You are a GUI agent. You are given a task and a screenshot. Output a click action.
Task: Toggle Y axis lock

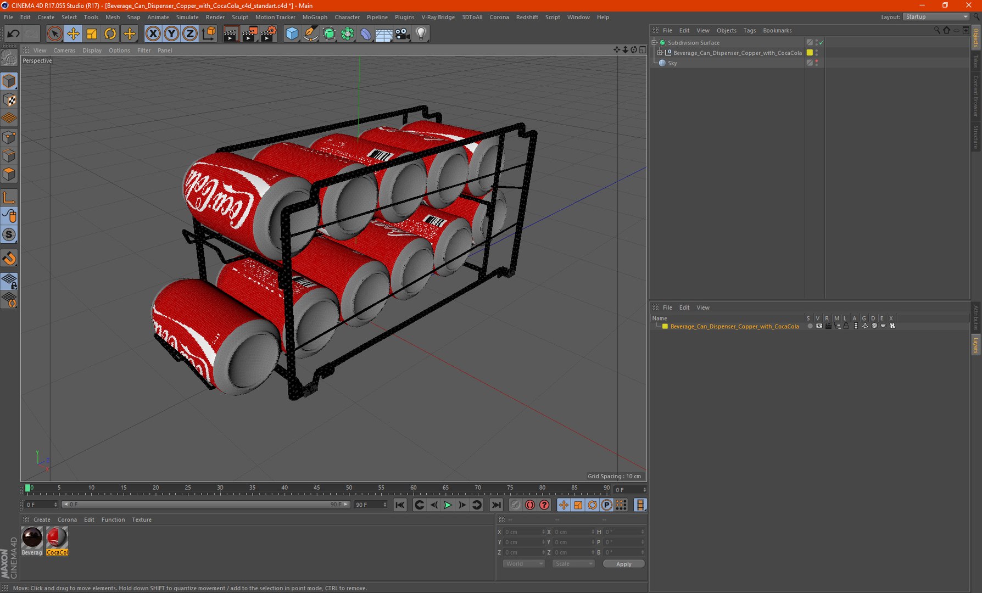coord(171,34)
